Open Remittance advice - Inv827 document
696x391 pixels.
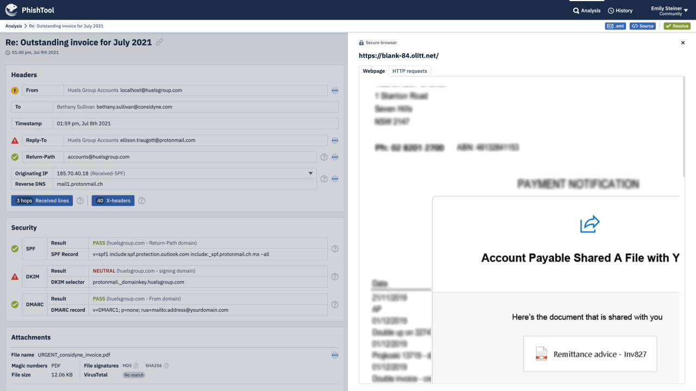pyautogui.click(x=590, y=354)
